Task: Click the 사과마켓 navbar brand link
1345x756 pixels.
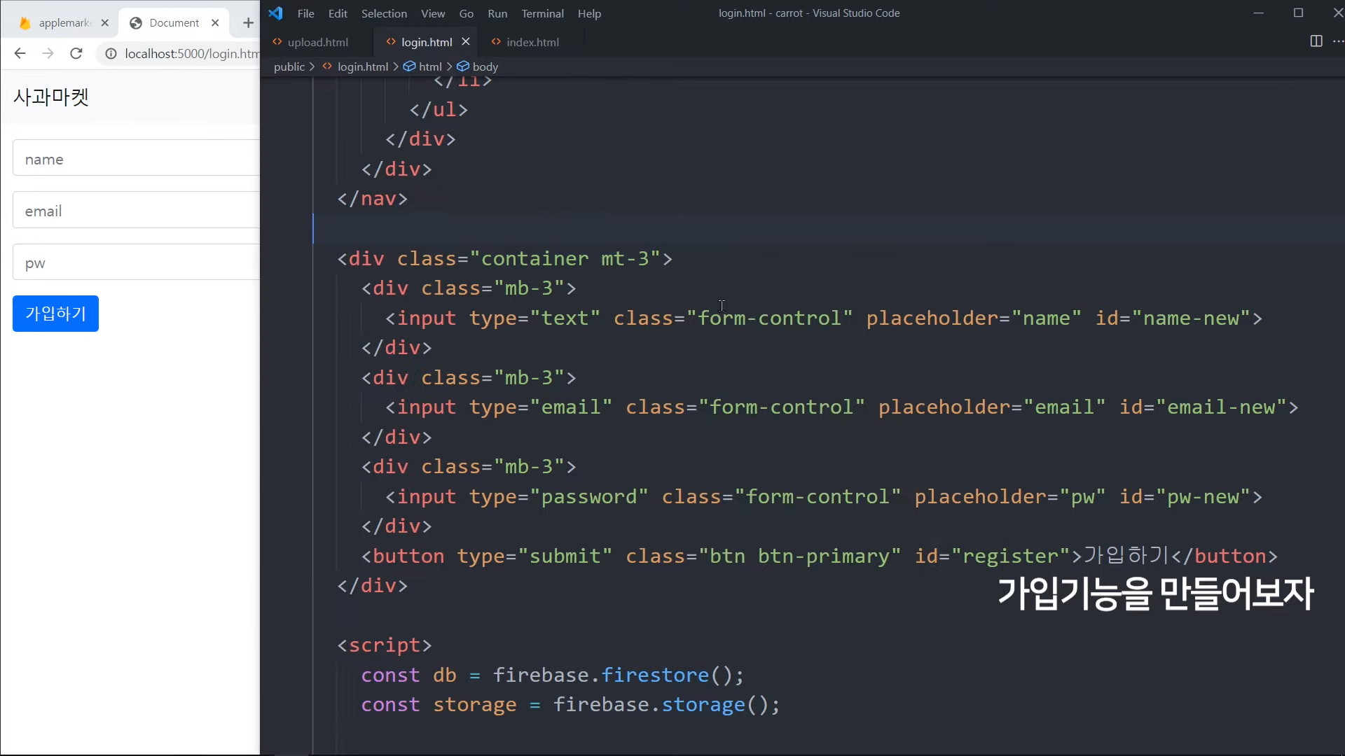Action: tap(51, 97)
